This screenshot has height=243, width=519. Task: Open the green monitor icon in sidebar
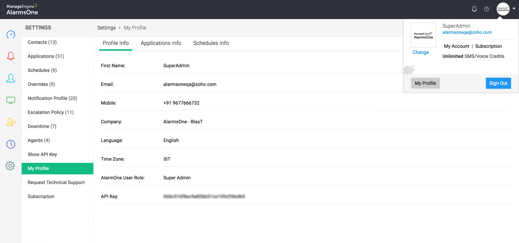pyautogui.click(x=11, y=100)
